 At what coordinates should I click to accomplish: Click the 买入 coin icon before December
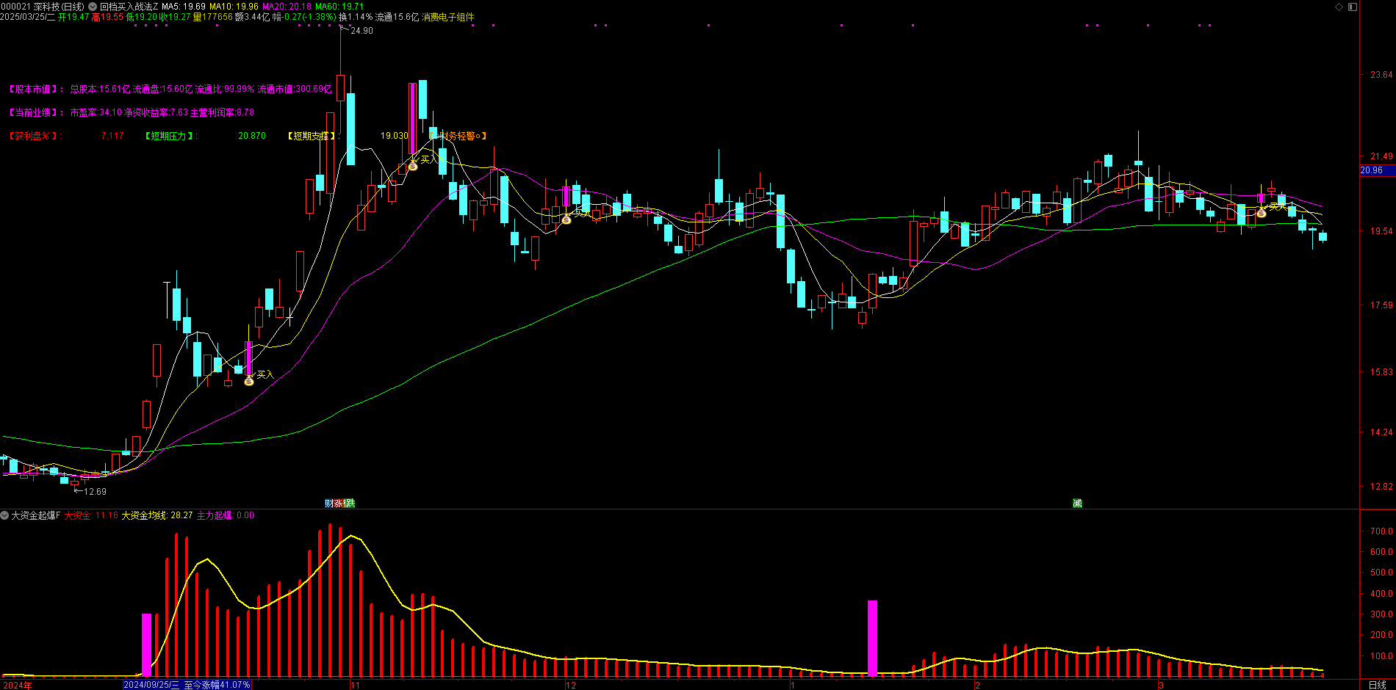point(566,219)
